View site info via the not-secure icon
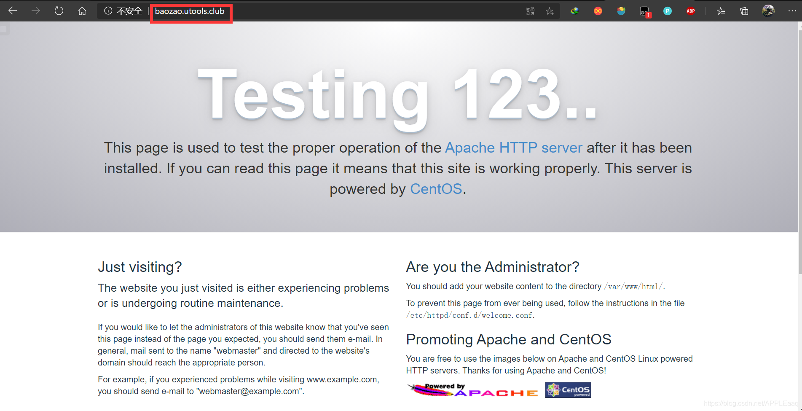This screenshot has width=802, height=411. (x=108, y=11)
